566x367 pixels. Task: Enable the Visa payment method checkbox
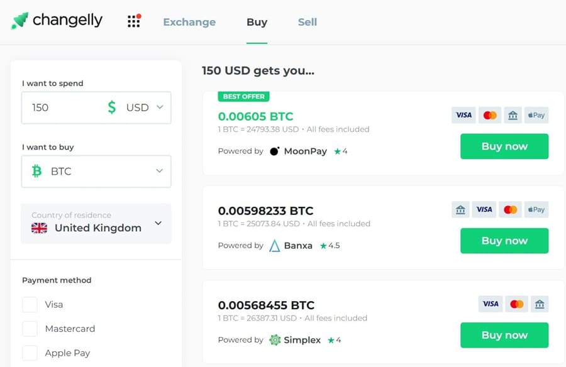(x=30, y=305)
